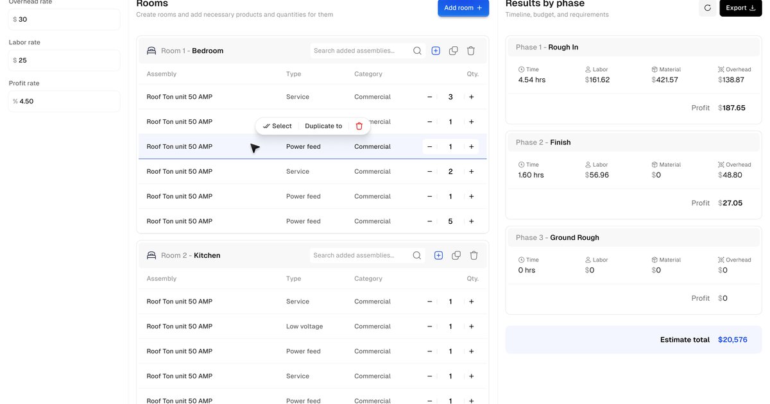Duplicate the Kitchen room via copy icon
The width and height of the screenshot is (770, 404).
tap(456, 255)
